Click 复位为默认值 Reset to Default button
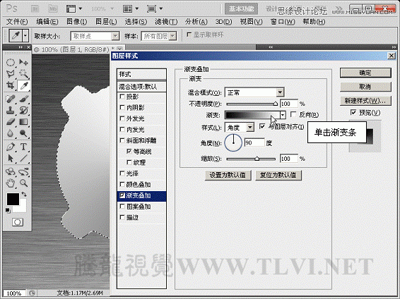Image resolution: width=400 pixels, height=299 pixels. click(278, 175)
